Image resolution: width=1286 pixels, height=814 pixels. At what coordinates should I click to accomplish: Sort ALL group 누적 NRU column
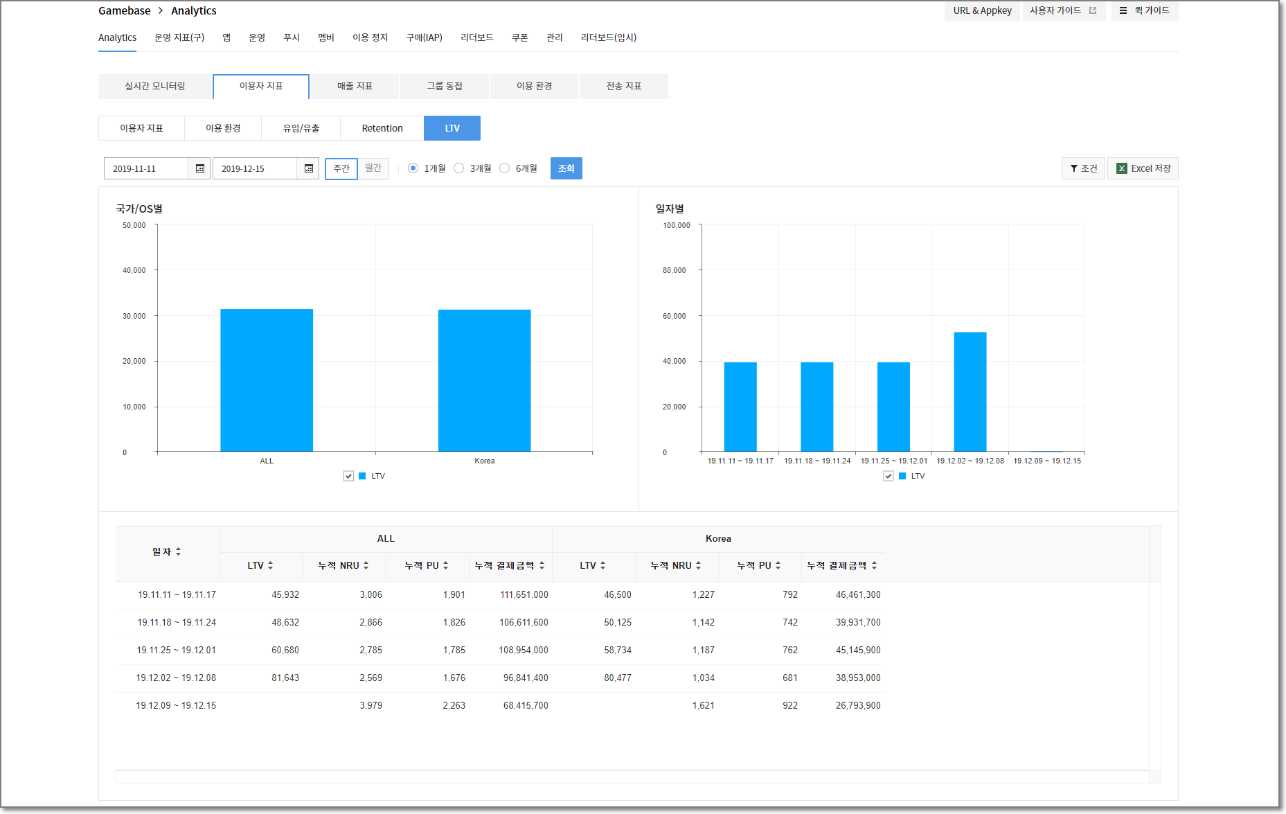366,565
